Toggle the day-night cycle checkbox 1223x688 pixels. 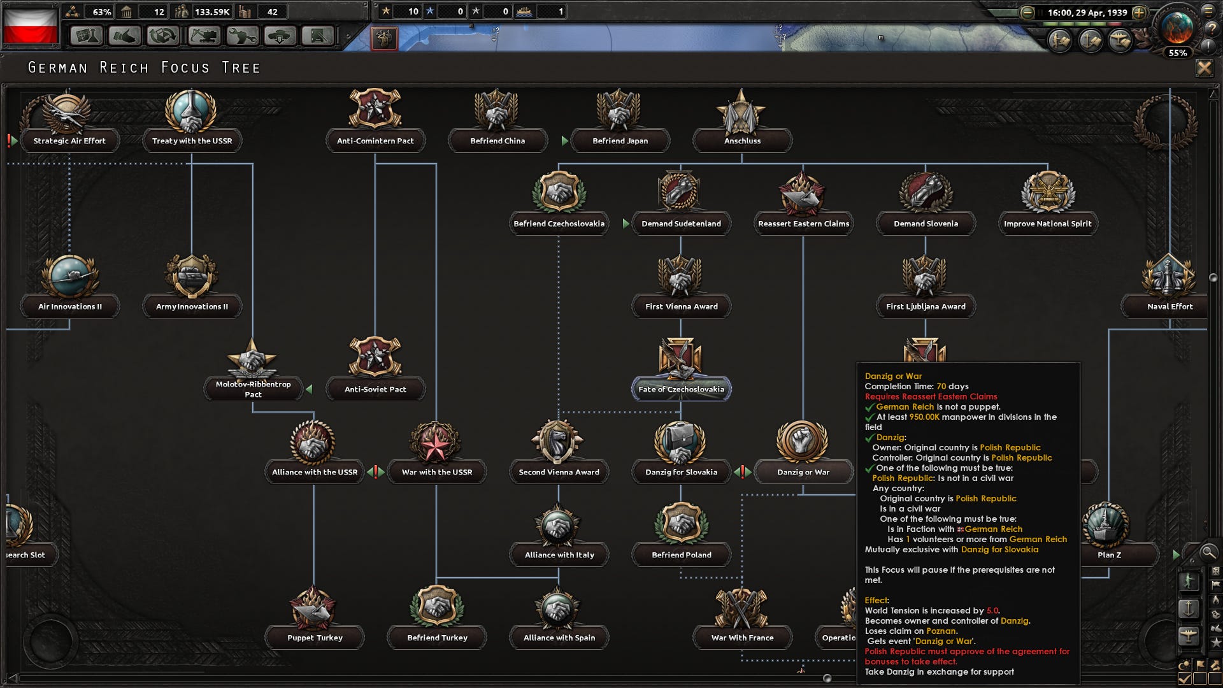point(1185,679)
